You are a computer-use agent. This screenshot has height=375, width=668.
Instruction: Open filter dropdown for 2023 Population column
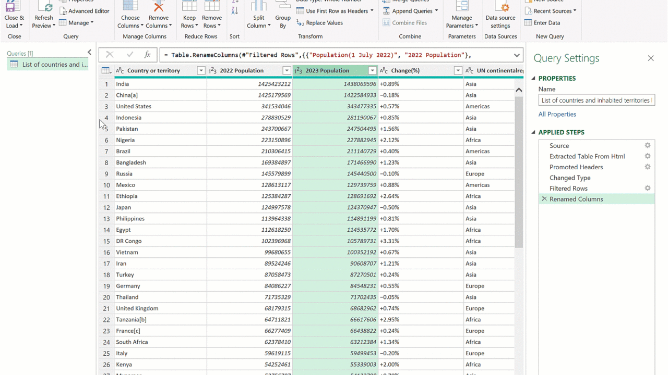372,71
